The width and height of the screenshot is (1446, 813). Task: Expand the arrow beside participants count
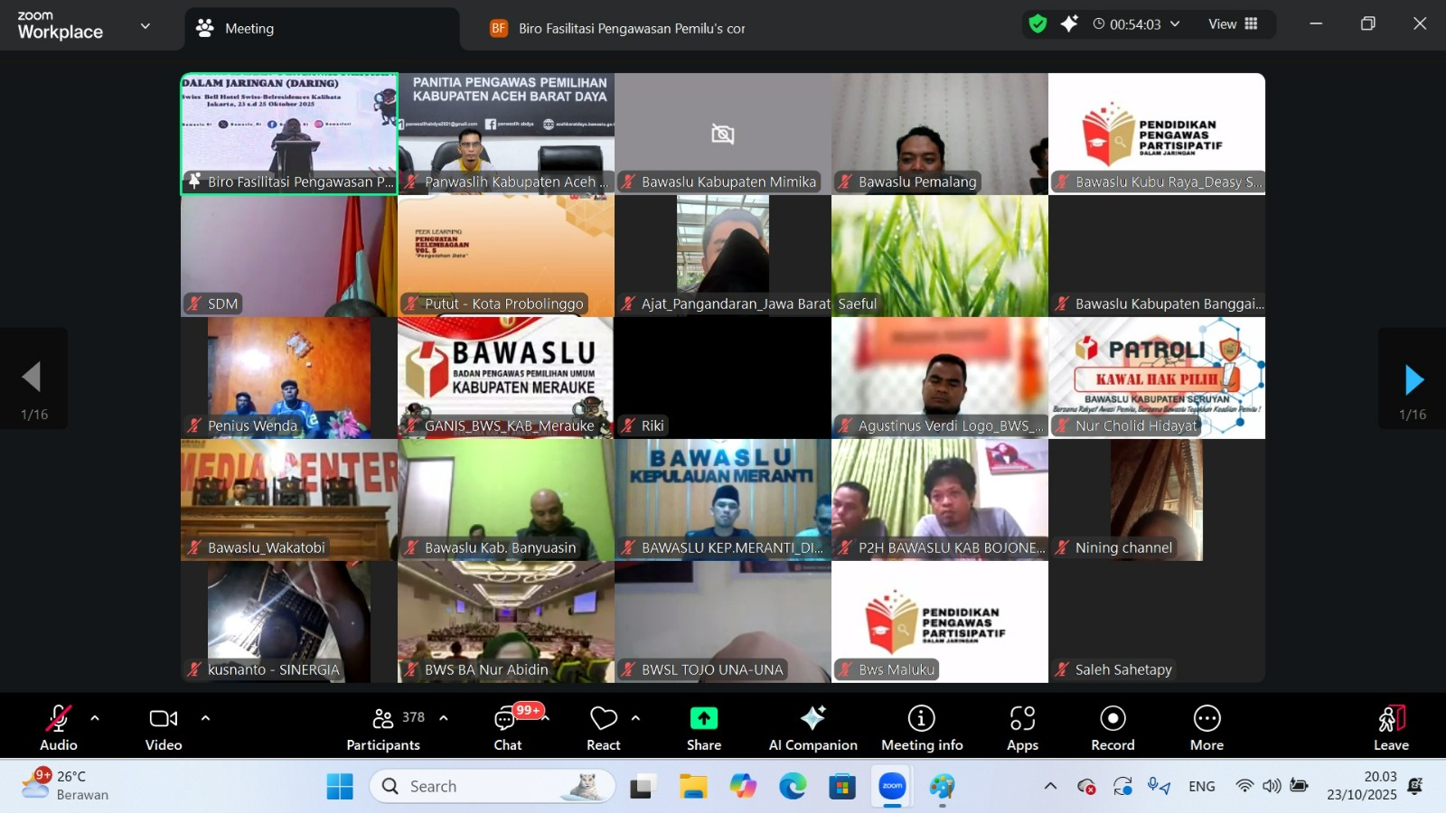[444, 718]
